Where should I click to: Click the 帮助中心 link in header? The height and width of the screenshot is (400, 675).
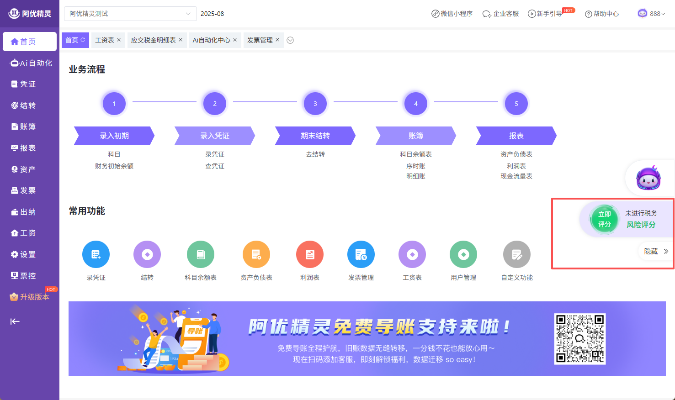pyautogui.click(x=602, y=14)
